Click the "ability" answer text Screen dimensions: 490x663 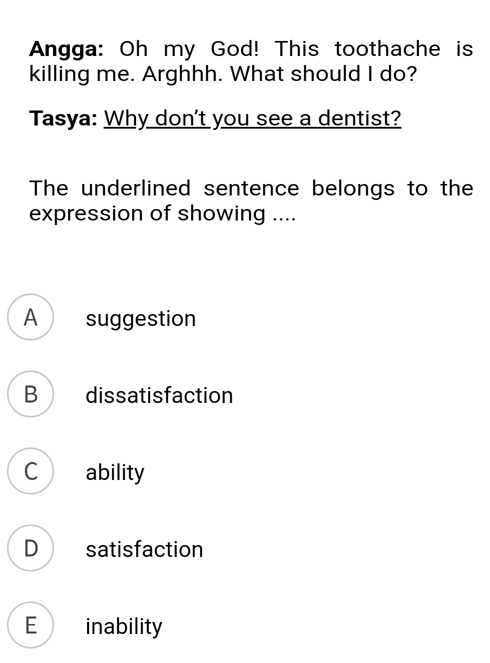(115, 472)
